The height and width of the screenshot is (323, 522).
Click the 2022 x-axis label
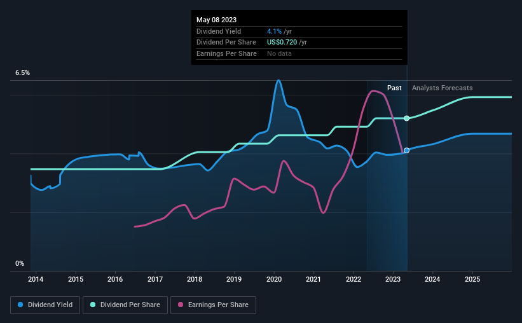tap(354, 279)
